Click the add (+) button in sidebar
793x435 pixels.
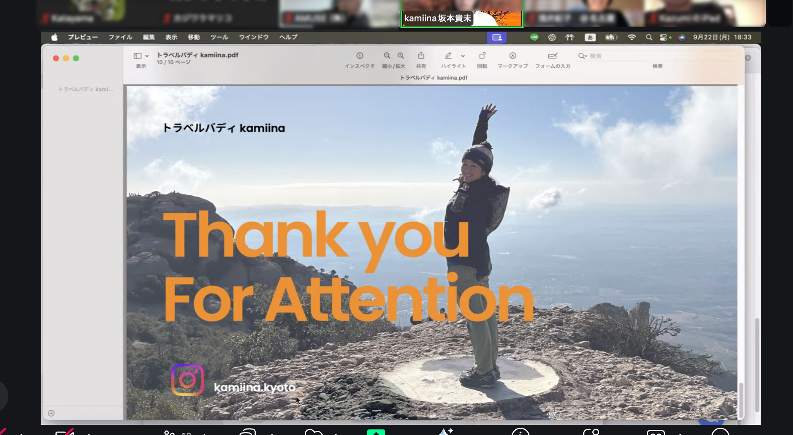51,413
